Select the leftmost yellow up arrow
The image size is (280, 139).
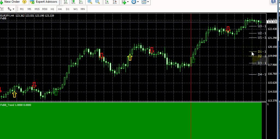coord(14,94)
